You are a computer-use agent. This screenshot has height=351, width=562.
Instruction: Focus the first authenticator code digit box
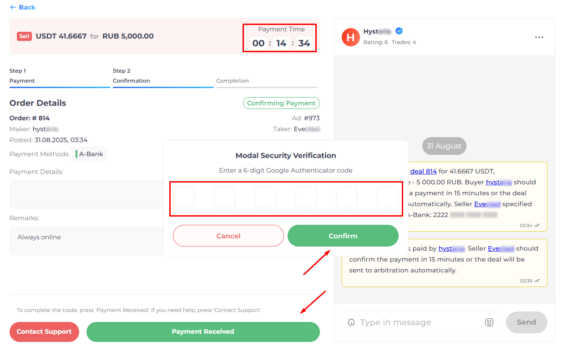pyautogui.click(x=184, y=198)
